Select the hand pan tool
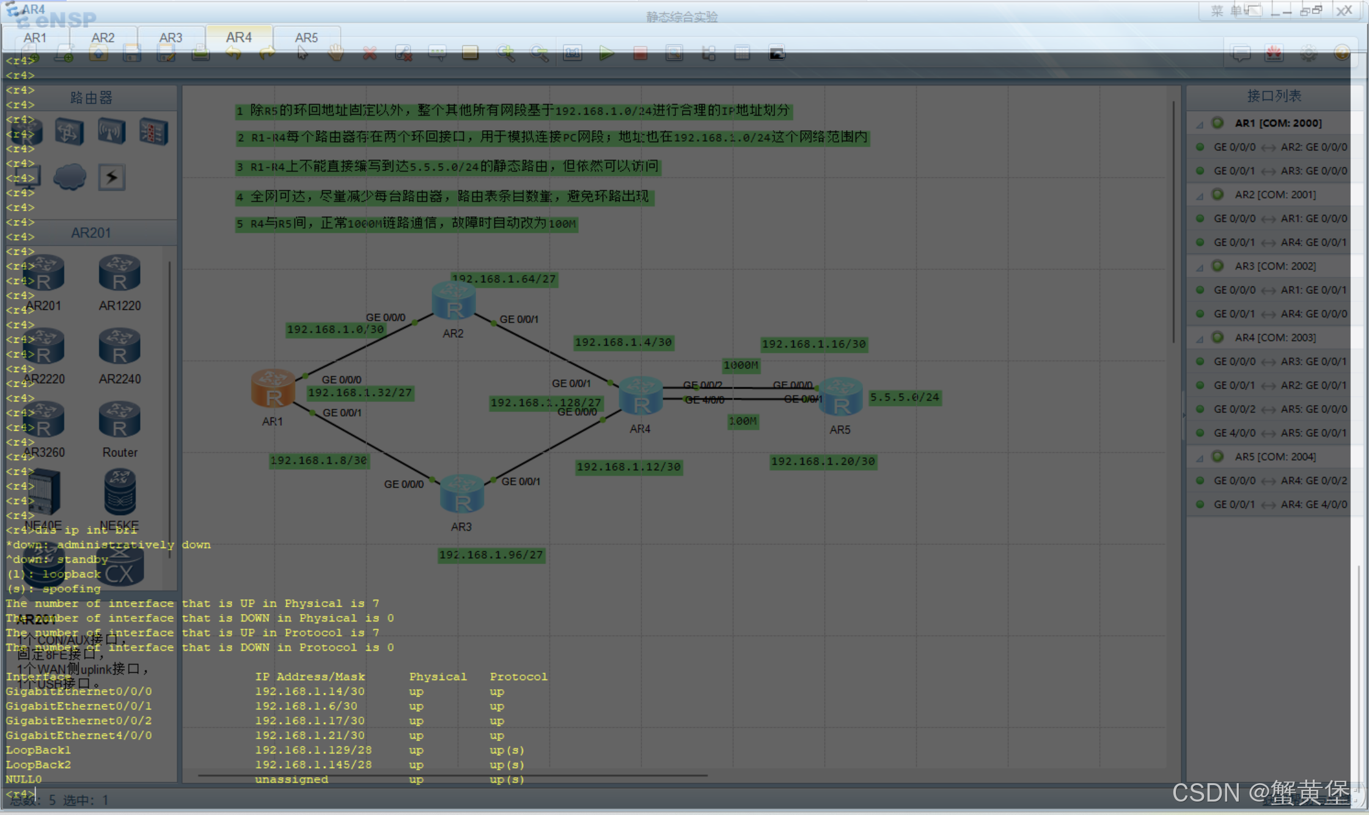 [336, 54]
